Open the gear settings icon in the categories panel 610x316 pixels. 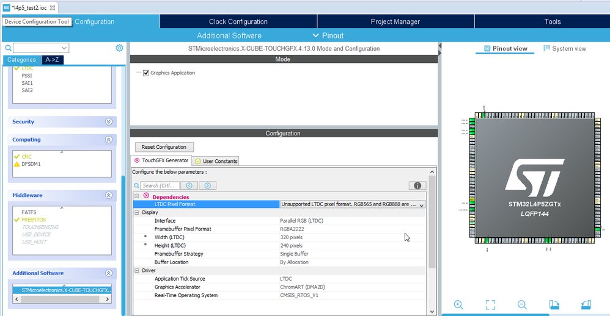(x=119, y=48)
